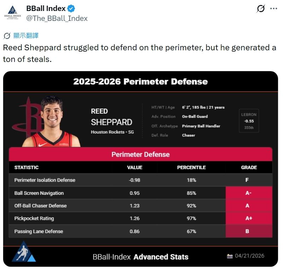Click the blue verified badge
The width and height of the screenshot is (284, 272).
point(71,8)
